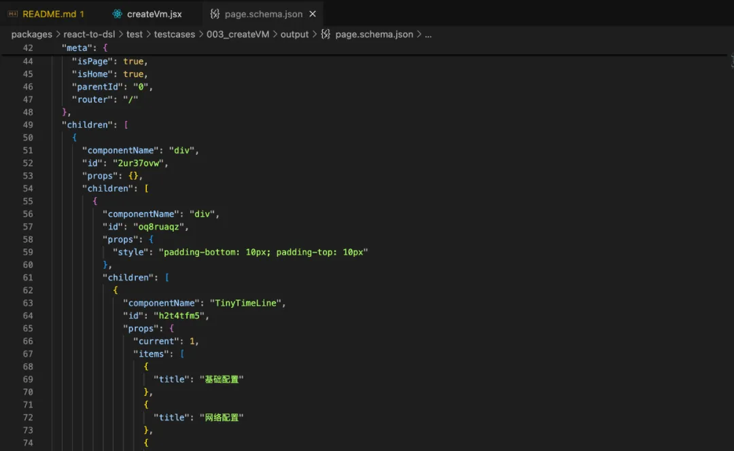Screen dimensions: 734x451
Task: Click page.schema.json filename in the breadcrumb
Action: click(374, 34)
